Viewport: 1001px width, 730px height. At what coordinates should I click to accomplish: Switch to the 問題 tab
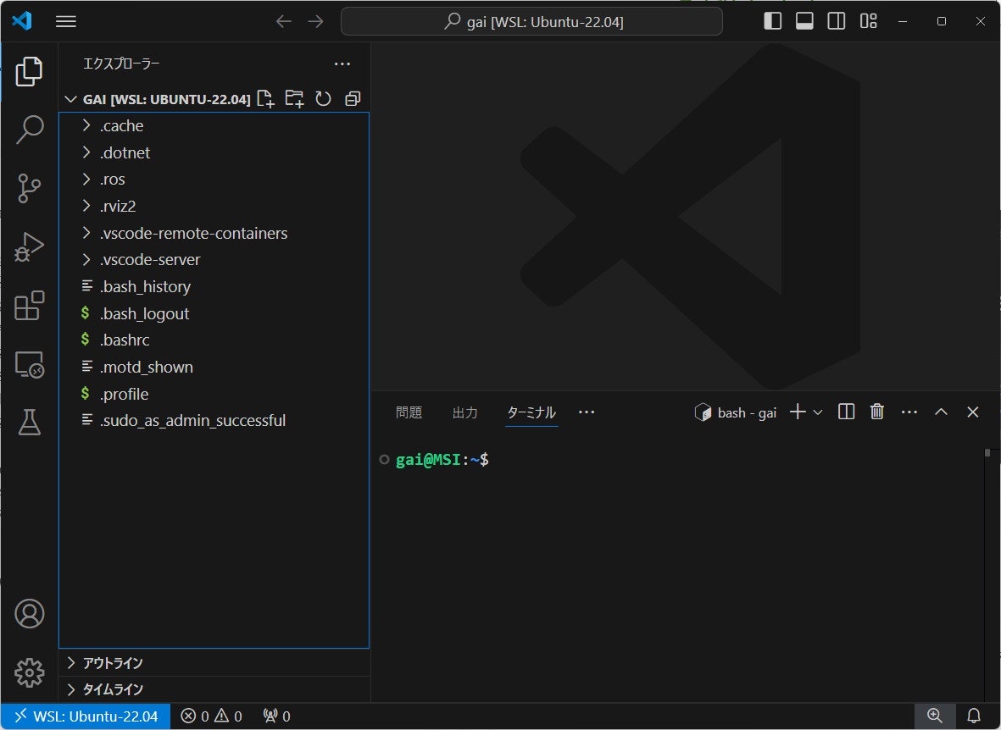[x=409, y=413]
